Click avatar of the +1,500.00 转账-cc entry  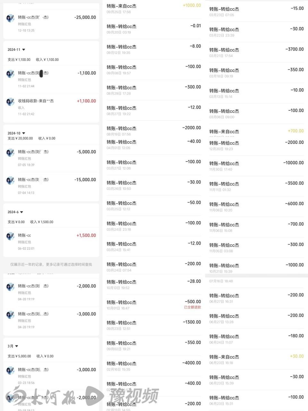point(10,236)
